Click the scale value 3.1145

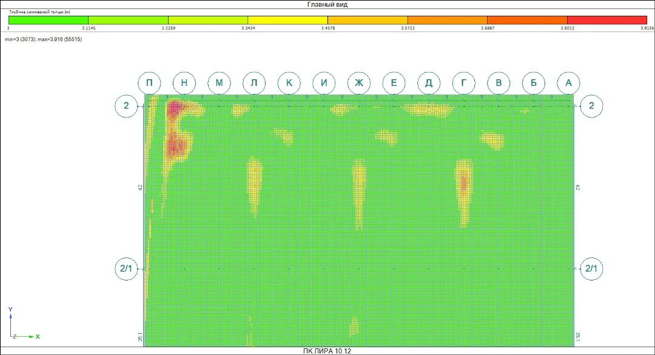point(89,28)
